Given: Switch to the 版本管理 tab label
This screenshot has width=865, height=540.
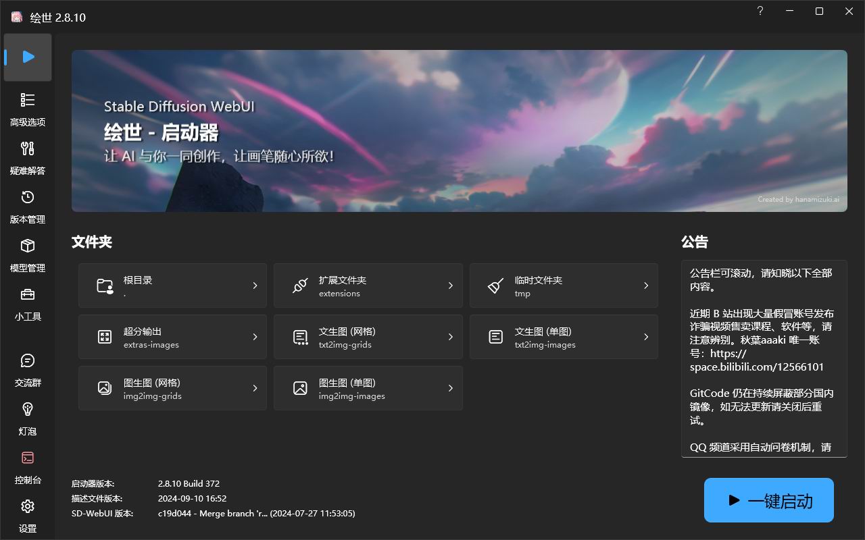Looking at the screenshot, I should (x=28, y=219).
